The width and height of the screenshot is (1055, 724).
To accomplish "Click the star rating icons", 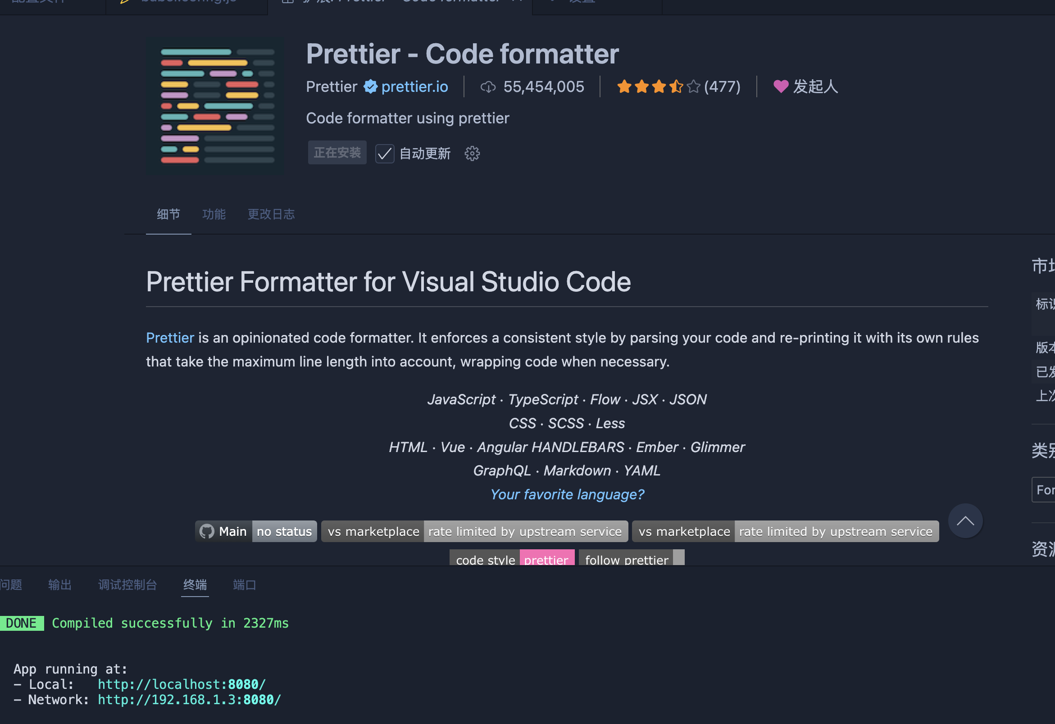I will click(x=658, y=86).
